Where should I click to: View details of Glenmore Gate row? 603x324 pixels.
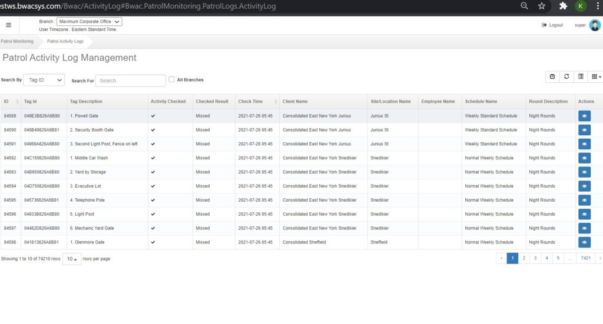tap(584, 242)
